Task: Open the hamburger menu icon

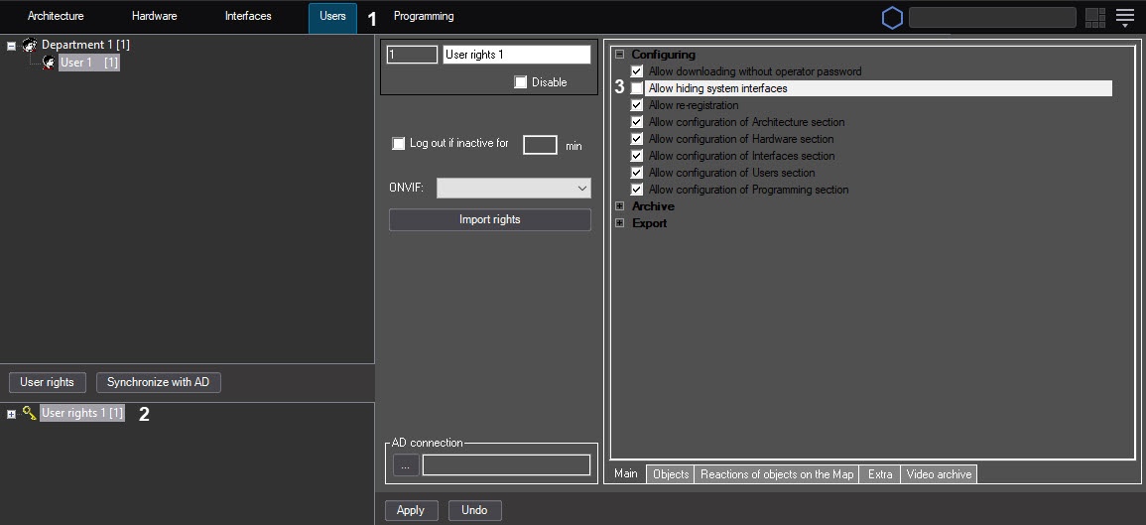Action: 1125,17
